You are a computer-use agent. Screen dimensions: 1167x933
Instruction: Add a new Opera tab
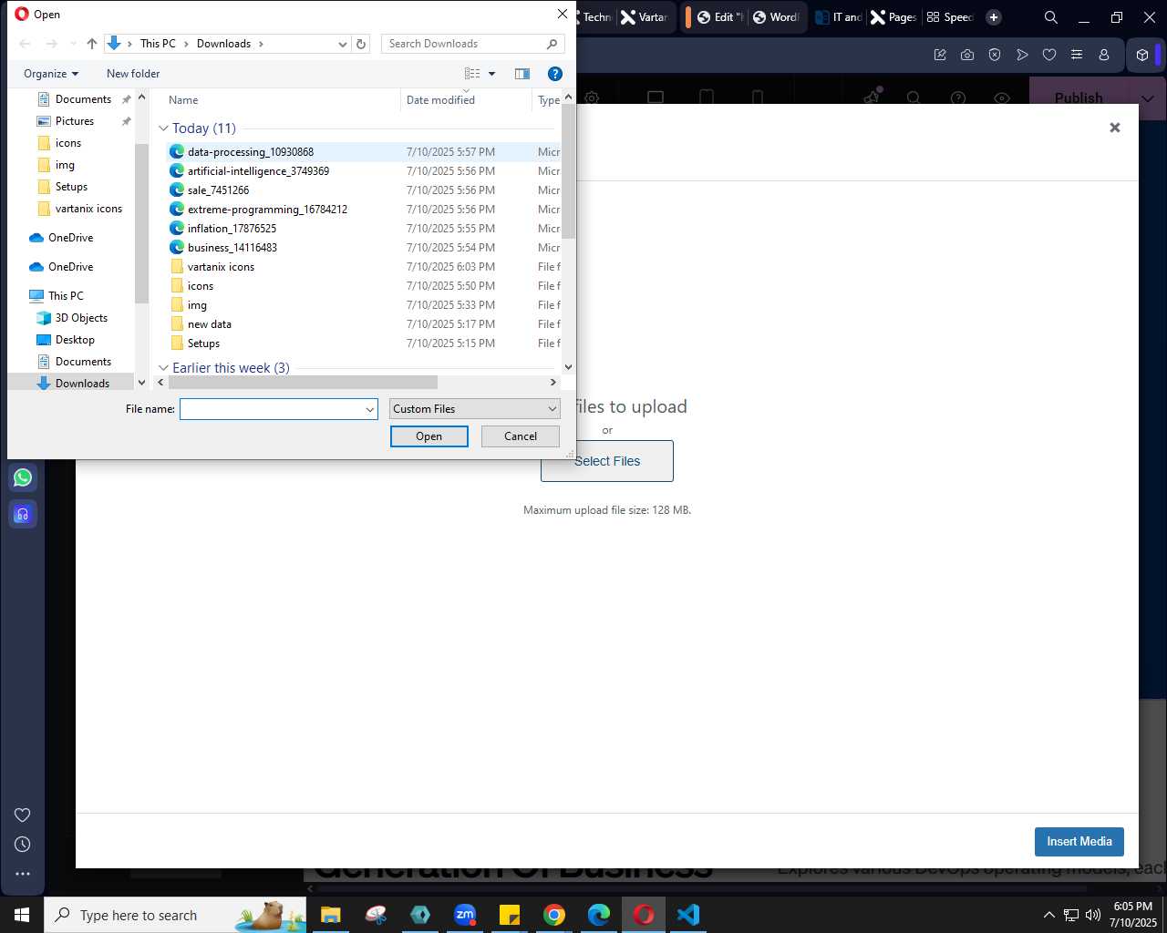pyautogui.click(x=994, y=17)
